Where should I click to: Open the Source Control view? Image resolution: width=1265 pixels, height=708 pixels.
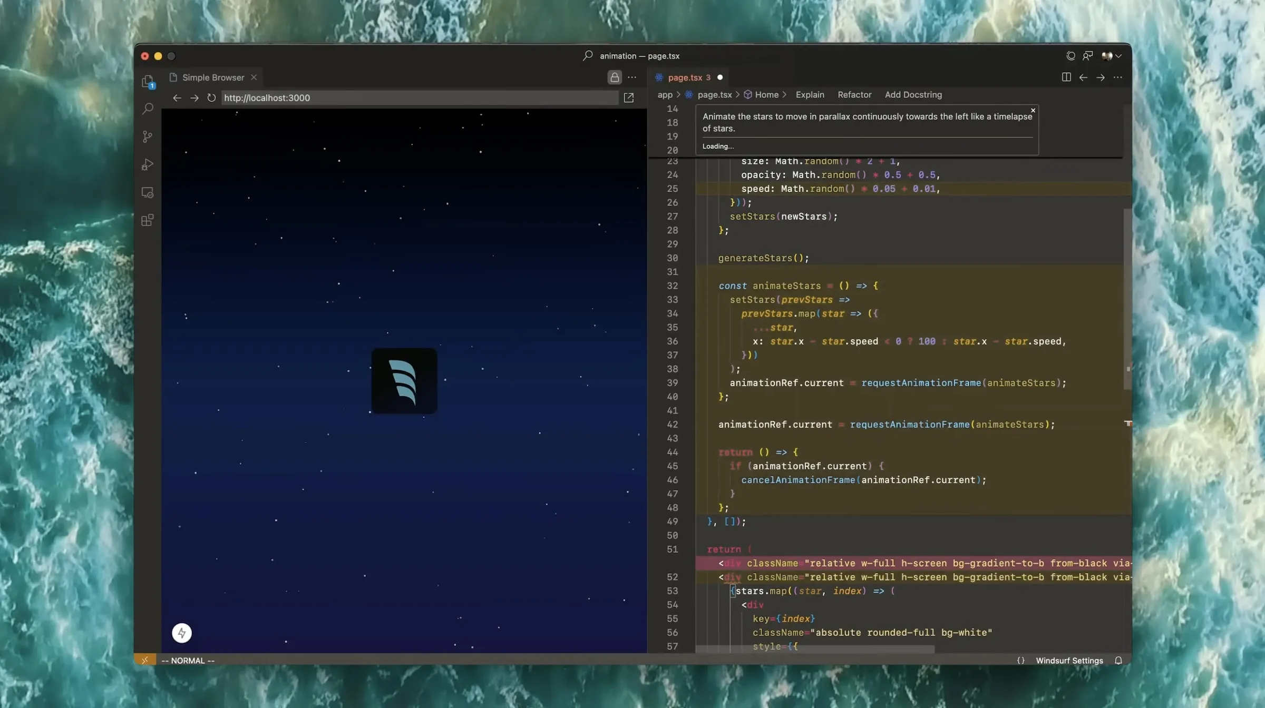[x=147, y=136]
